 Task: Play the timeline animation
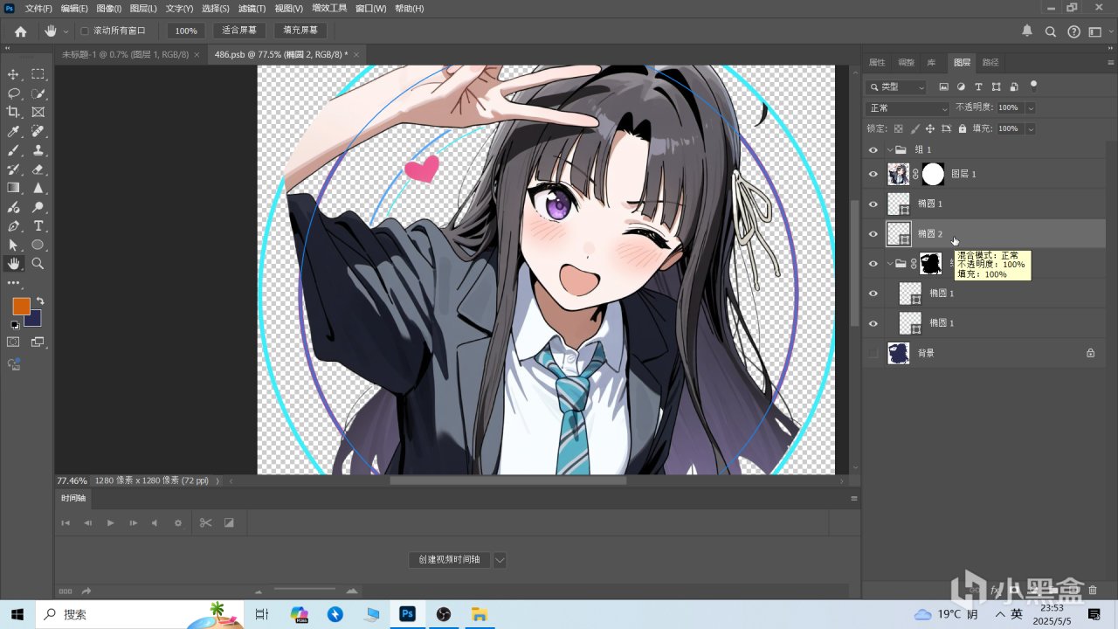tap(110, 522)
